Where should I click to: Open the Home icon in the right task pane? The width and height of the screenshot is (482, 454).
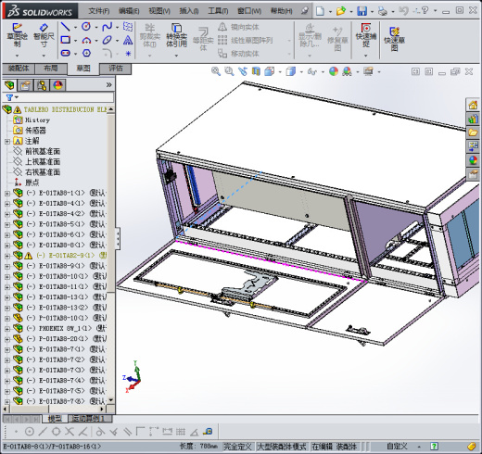click(473, 105)
